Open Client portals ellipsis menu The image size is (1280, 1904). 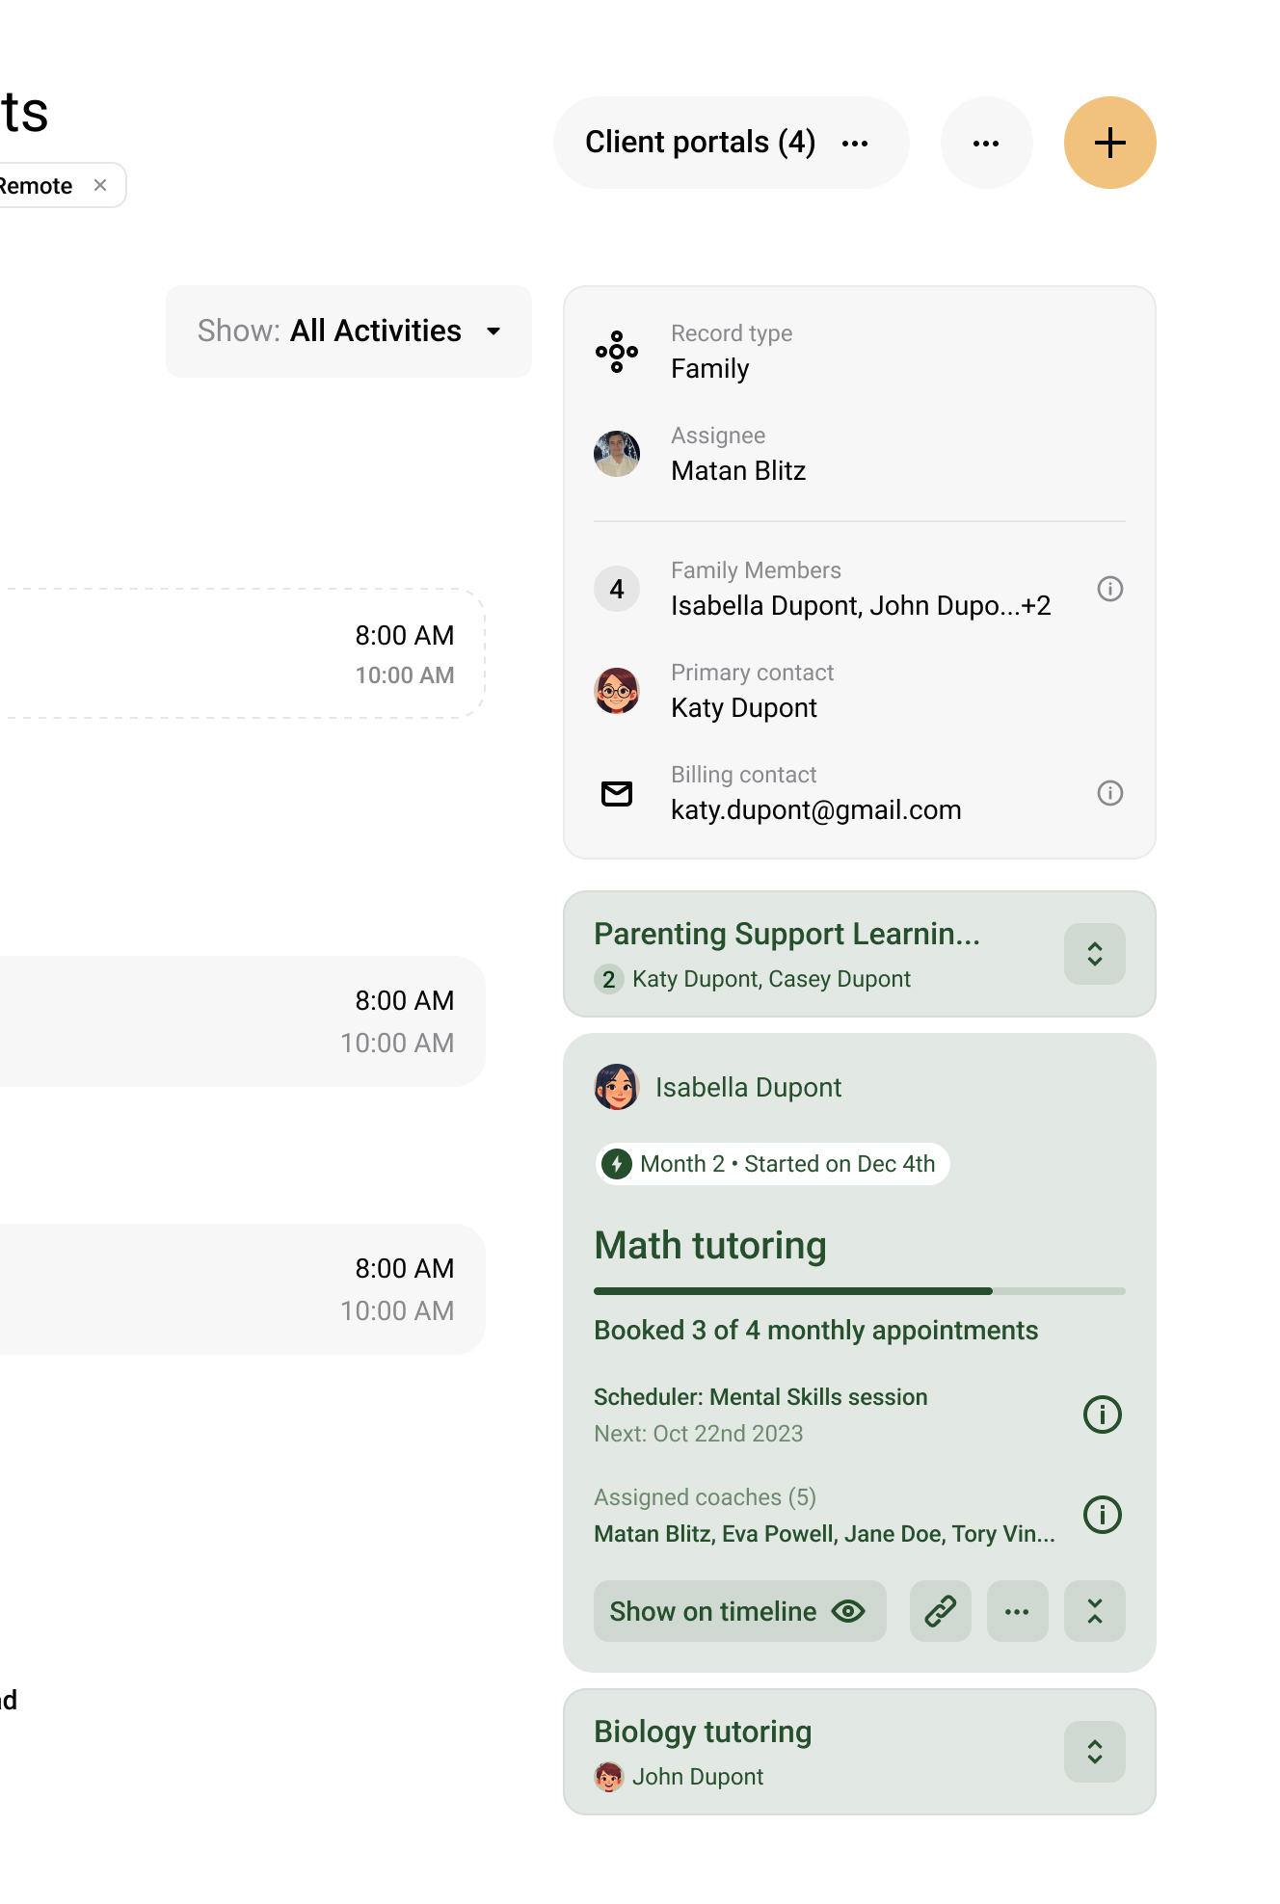855,143
